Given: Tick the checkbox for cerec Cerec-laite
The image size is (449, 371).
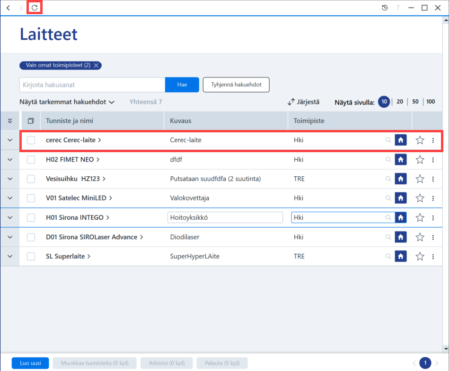Looking at the screenshot, I should [31, 140].
